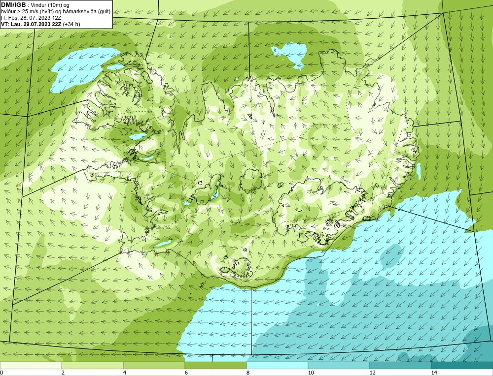Click the 0–2 m/s palest legend swatch
493x376 pixels.
pos(31,365)
